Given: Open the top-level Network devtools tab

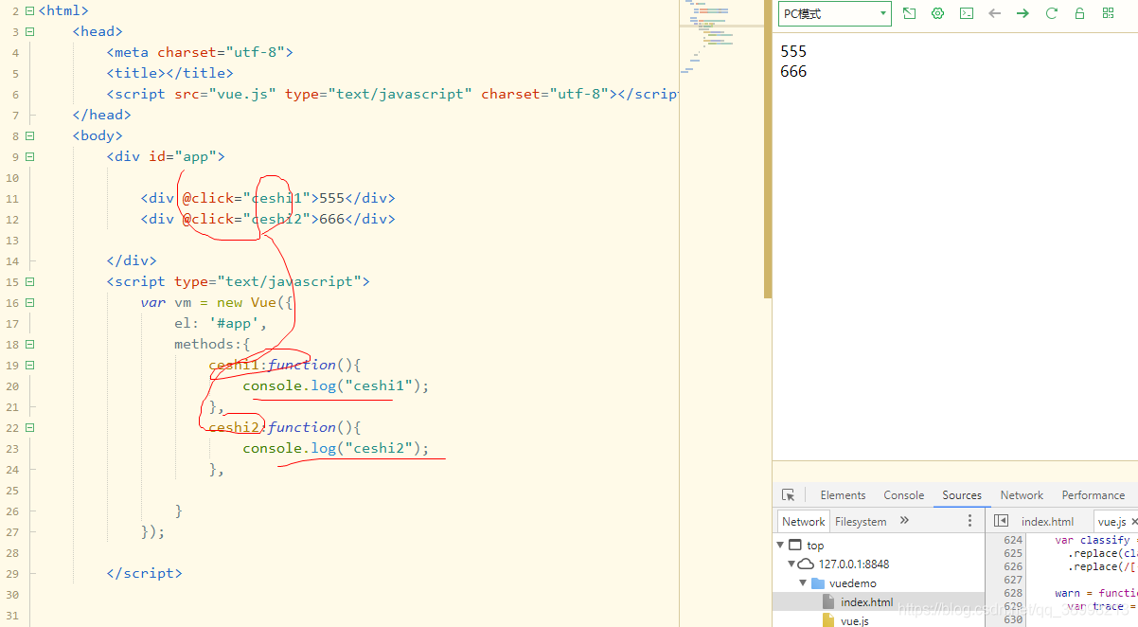Looking at the screenshot, I should (x=1022, y=495).
